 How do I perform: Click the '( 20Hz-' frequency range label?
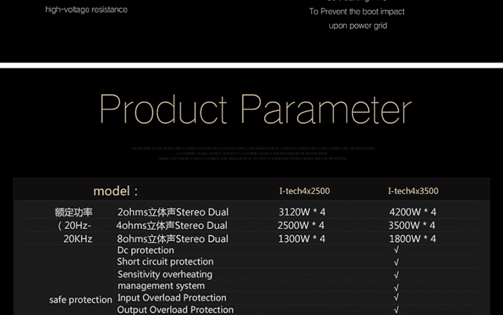coord(75,225)
